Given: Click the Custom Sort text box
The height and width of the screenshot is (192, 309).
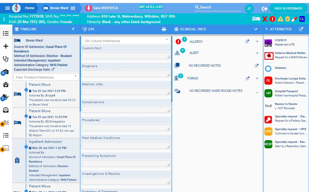Looking at the screenshot, I should (126, 56).
